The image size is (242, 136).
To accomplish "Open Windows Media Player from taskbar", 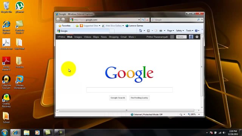I will point(37,133).
